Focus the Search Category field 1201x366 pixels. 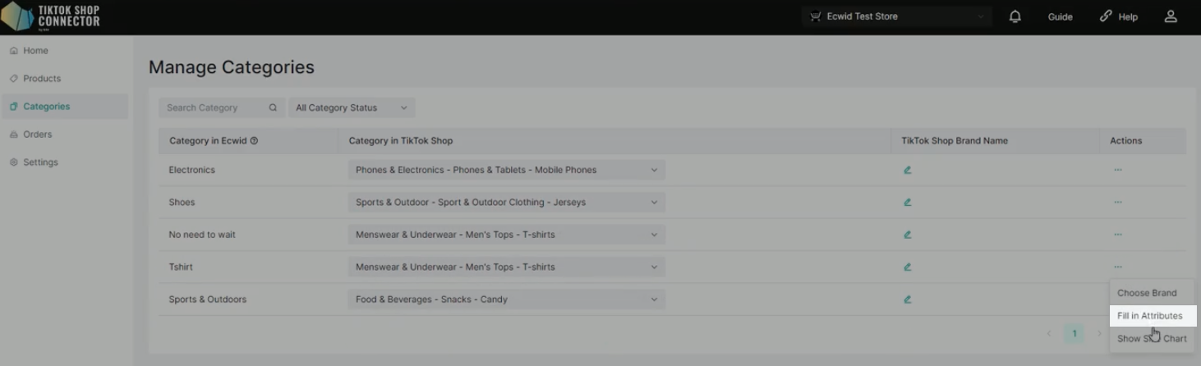tap(222, 108)
